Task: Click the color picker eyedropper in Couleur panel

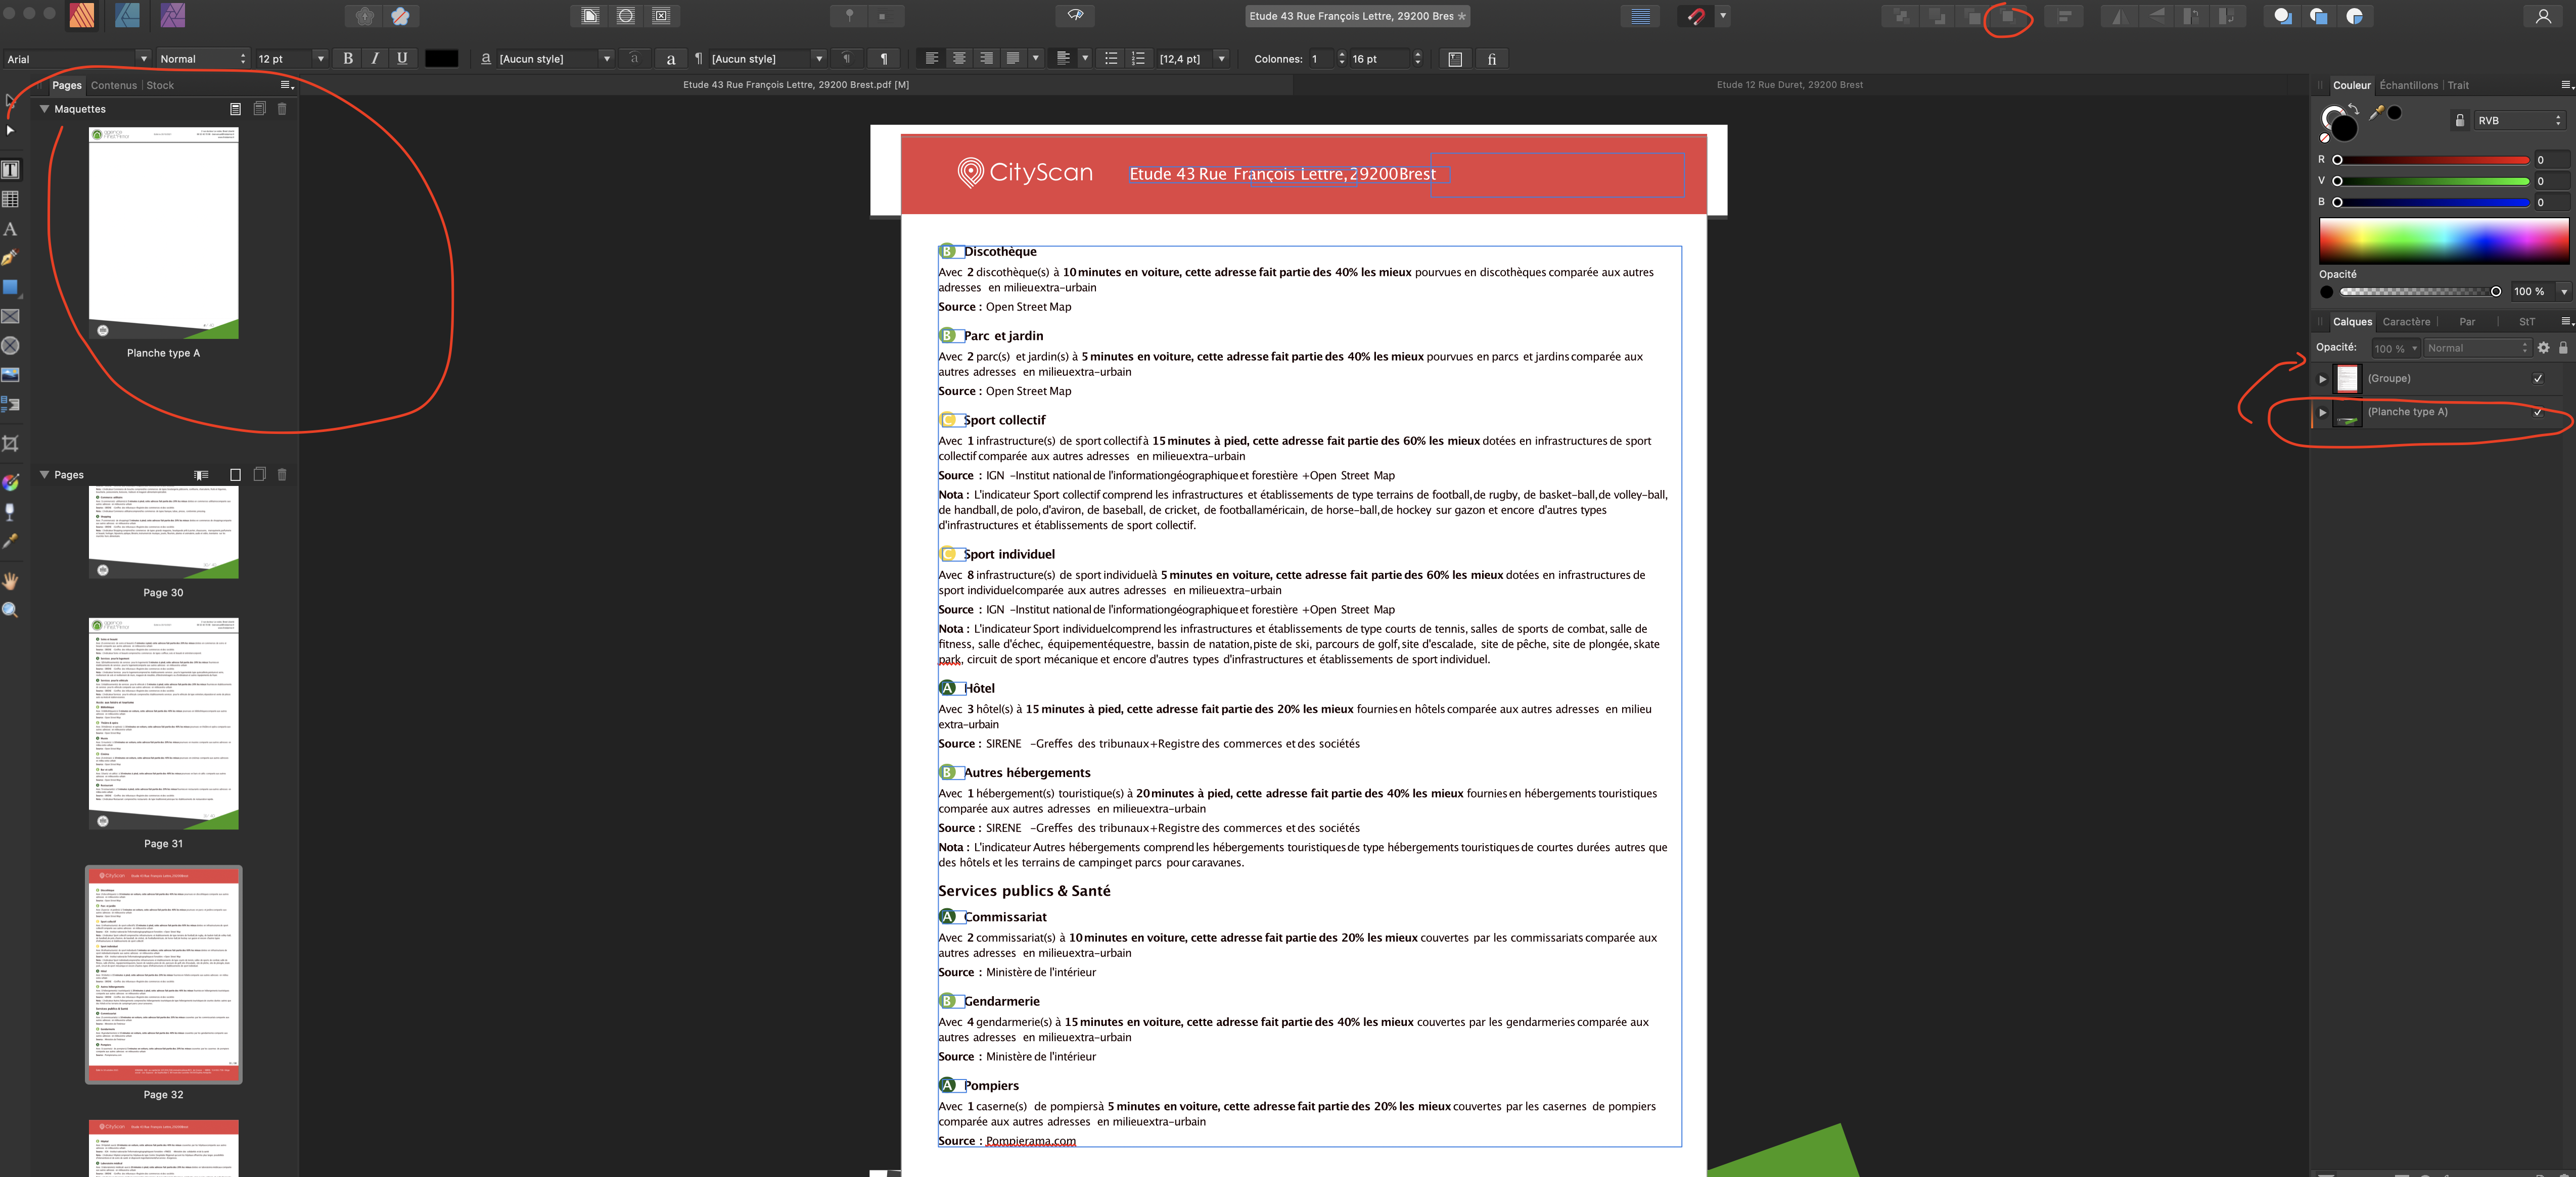Action: click(x=2376, y=113)
